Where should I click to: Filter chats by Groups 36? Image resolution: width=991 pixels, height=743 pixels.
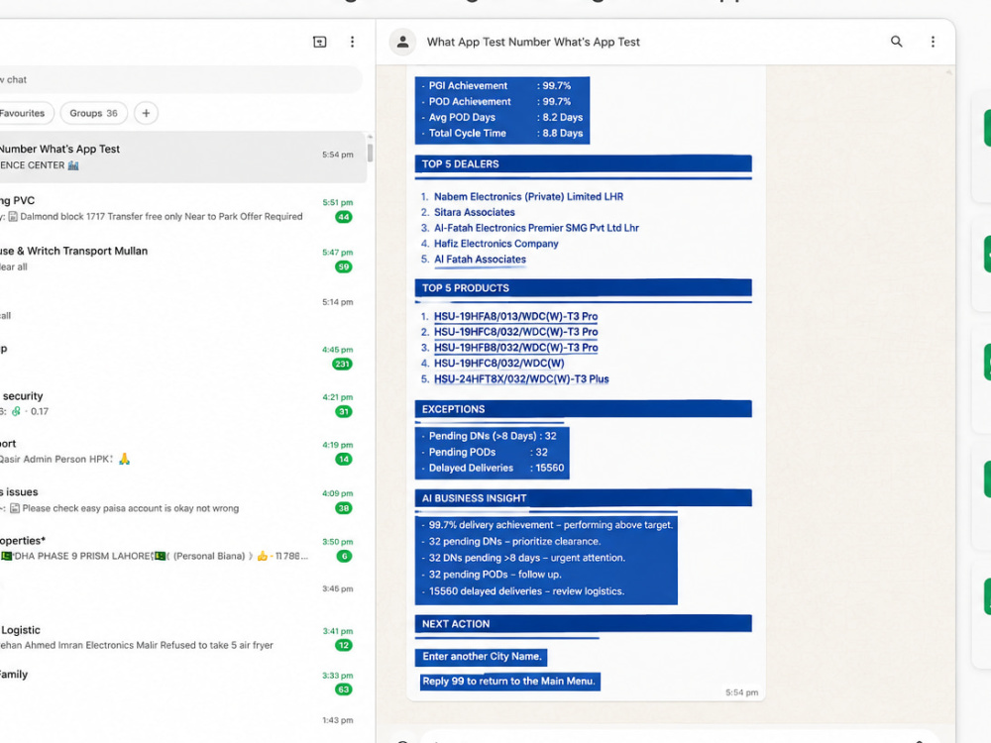93,113
